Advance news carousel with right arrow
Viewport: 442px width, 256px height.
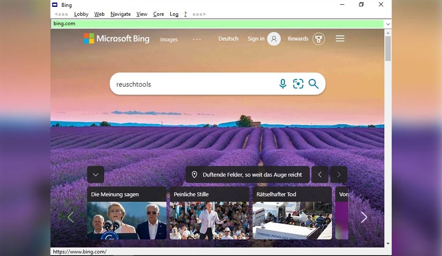tap(364, 217)
